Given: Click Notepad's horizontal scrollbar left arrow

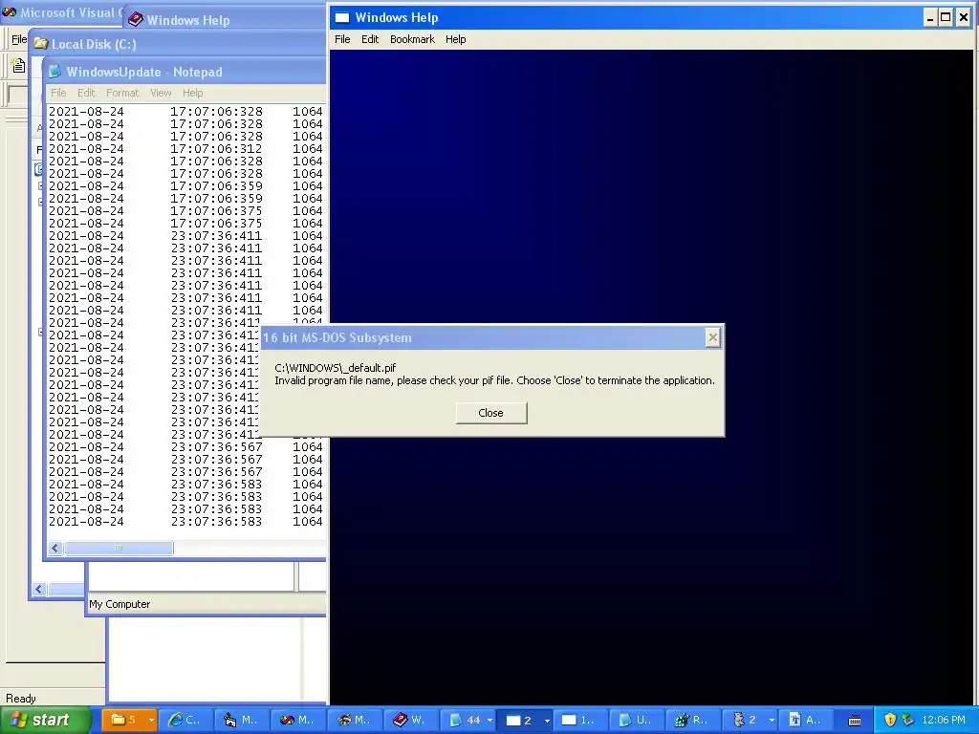Looking at the screenshot, I should [x=55, y=548].
